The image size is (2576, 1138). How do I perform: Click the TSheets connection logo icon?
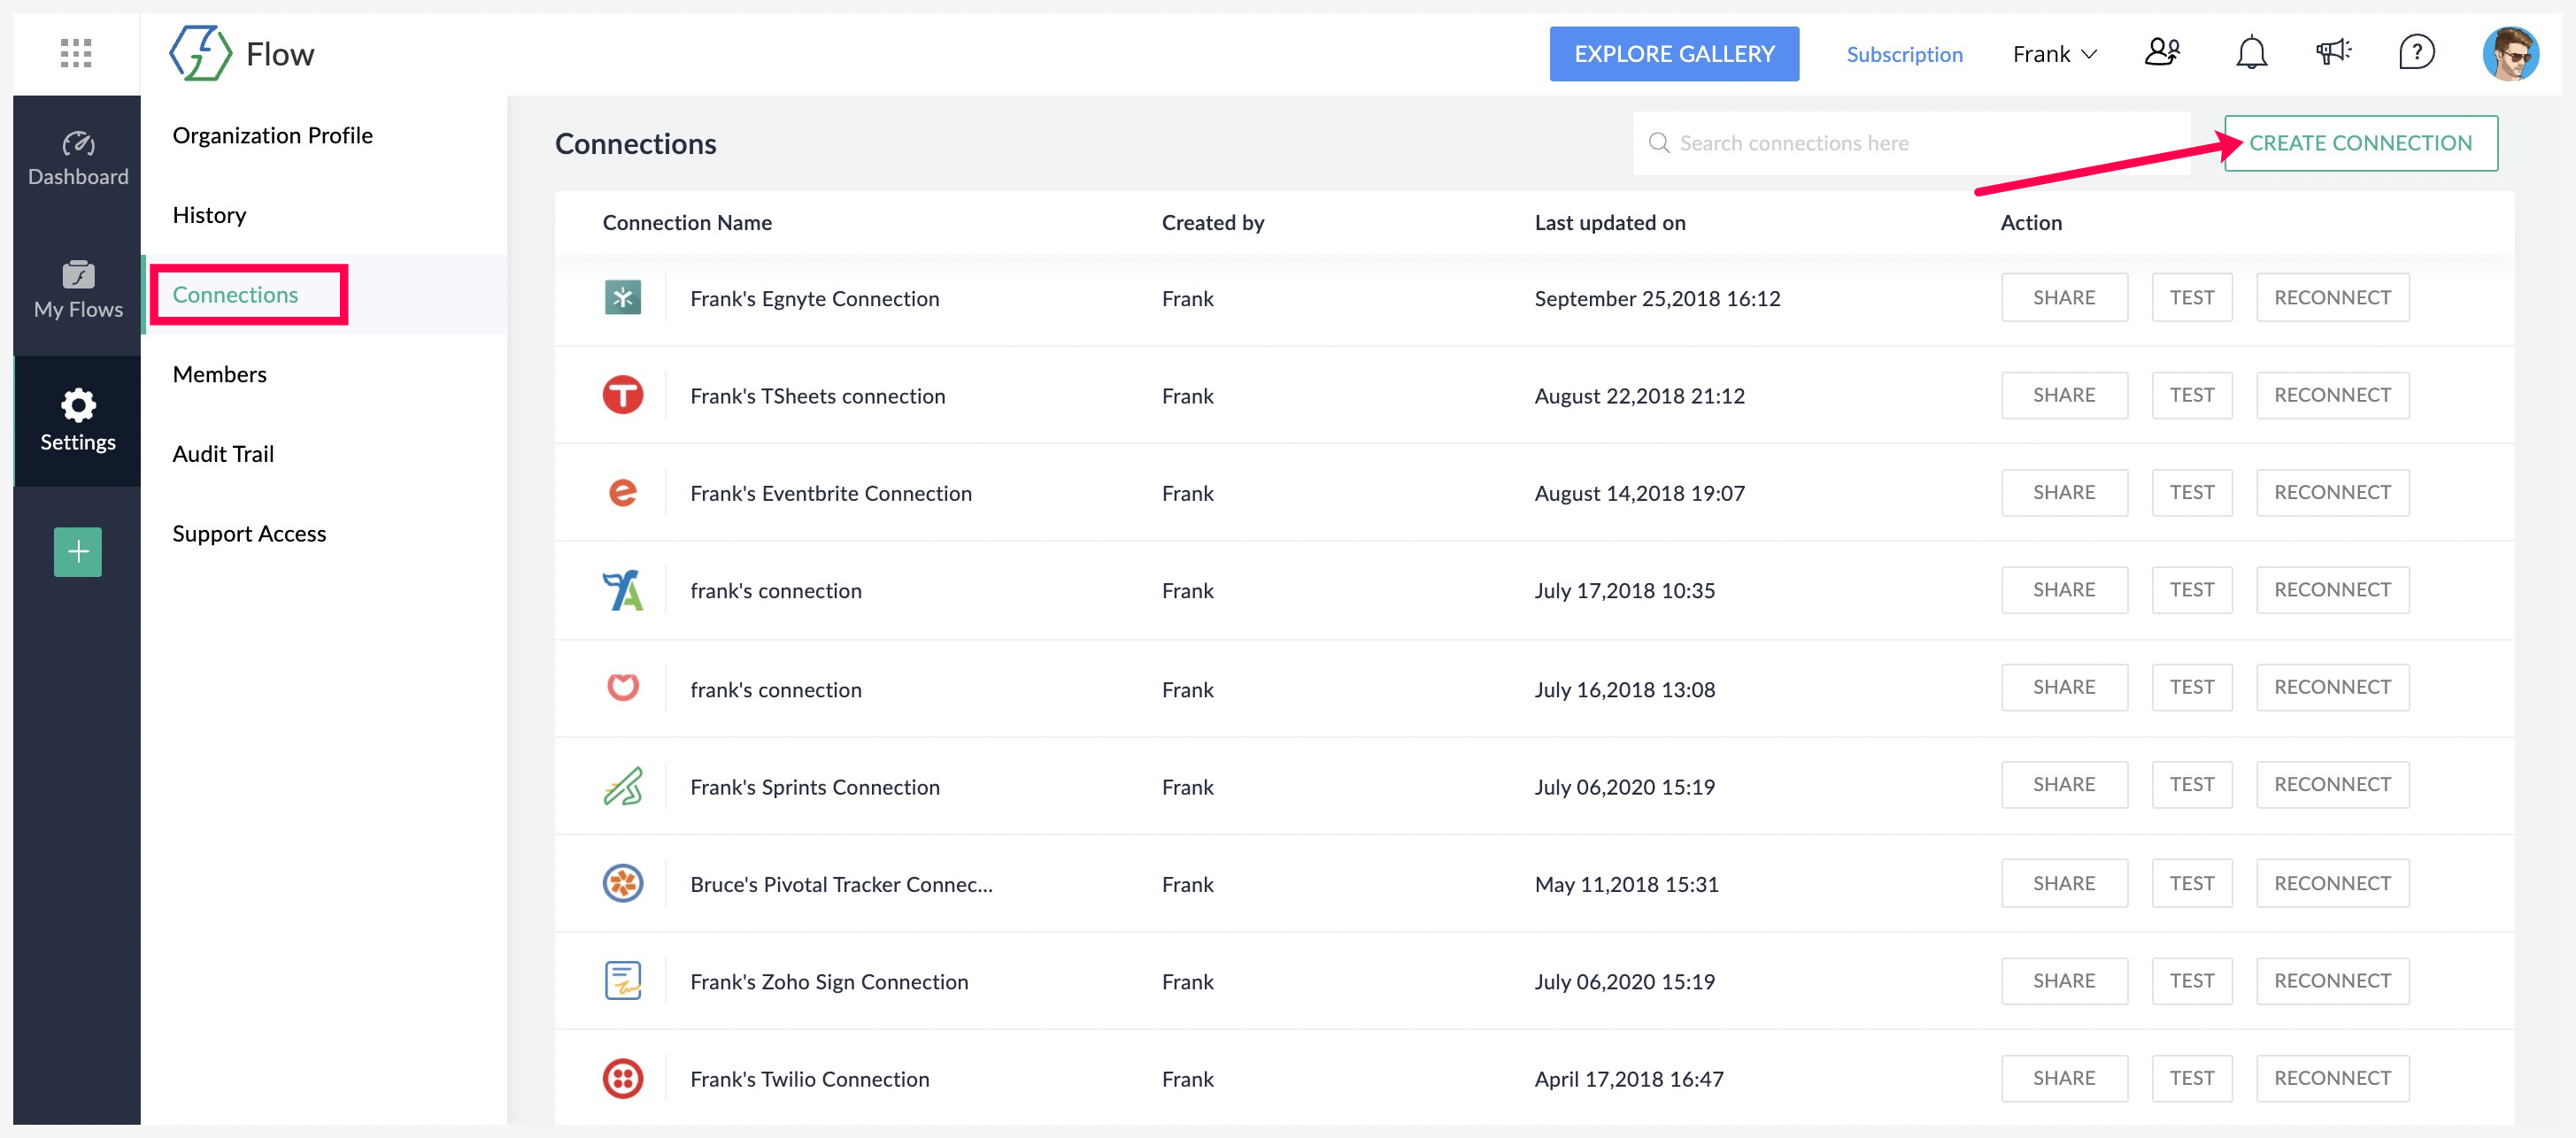click(x=622, y=395)
